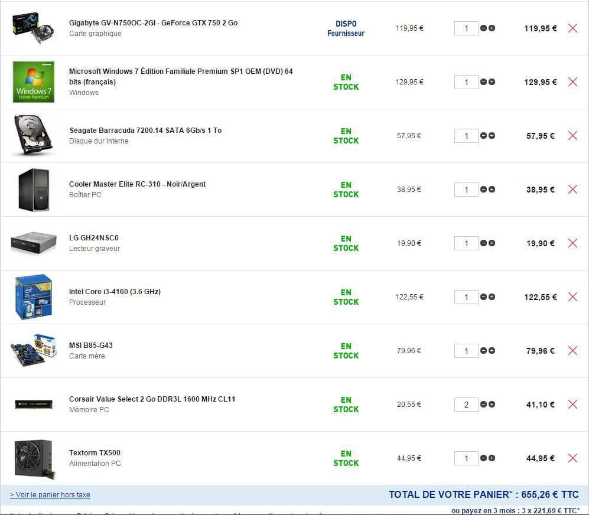Open Corsair Value Select 2 Go link
This screenshot has height=515, width=589.
(152, 399)
